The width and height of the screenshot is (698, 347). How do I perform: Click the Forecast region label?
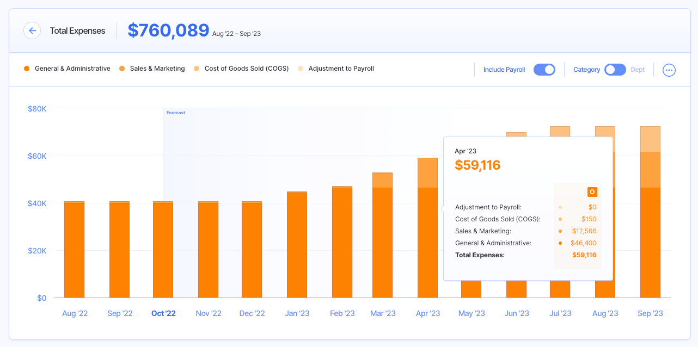coord(175,113)
